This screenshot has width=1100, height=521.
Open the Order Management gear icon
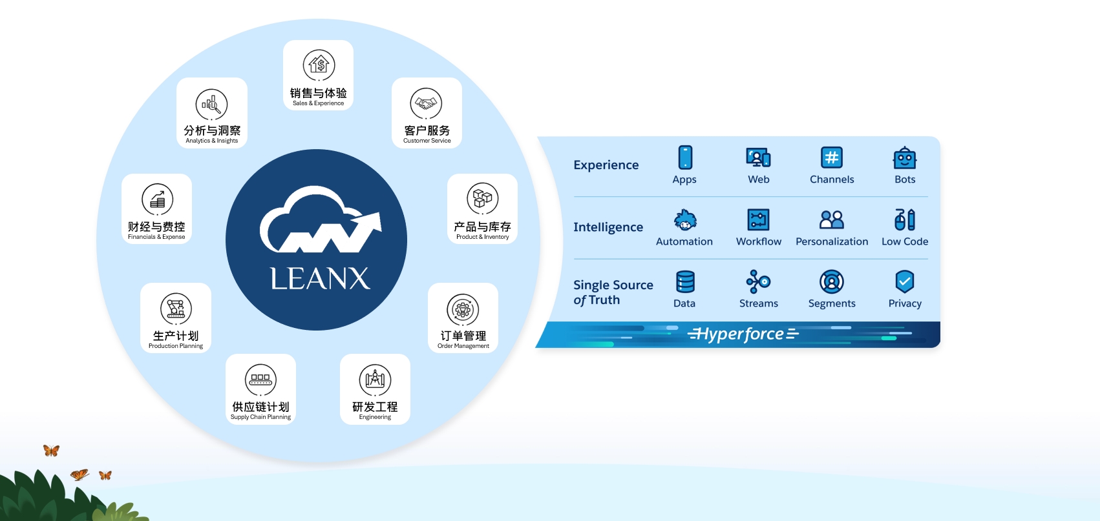[x=463, y=309]
